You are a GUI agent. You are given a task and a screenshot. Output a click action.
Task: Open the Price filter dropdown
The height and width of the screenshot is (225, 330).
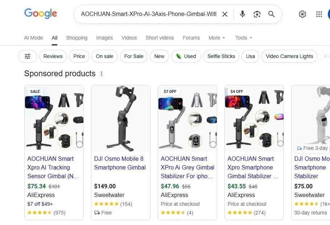79,56
